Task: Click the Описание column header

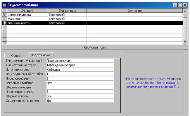Action: pyautogui.click(x=135, y=11)
